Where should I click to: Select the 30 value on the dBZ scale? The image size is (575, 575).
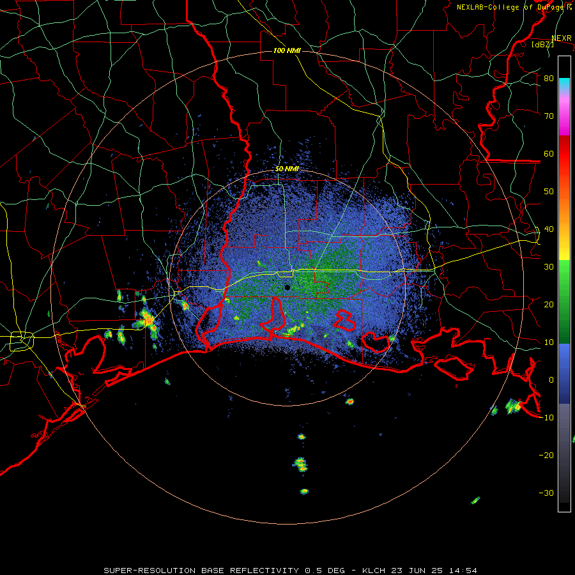coord(549,267)
